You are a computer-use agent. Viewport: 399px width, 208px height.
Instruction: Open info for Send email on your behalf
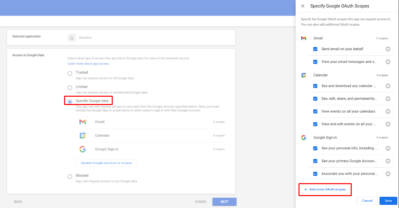click(388, 49)
